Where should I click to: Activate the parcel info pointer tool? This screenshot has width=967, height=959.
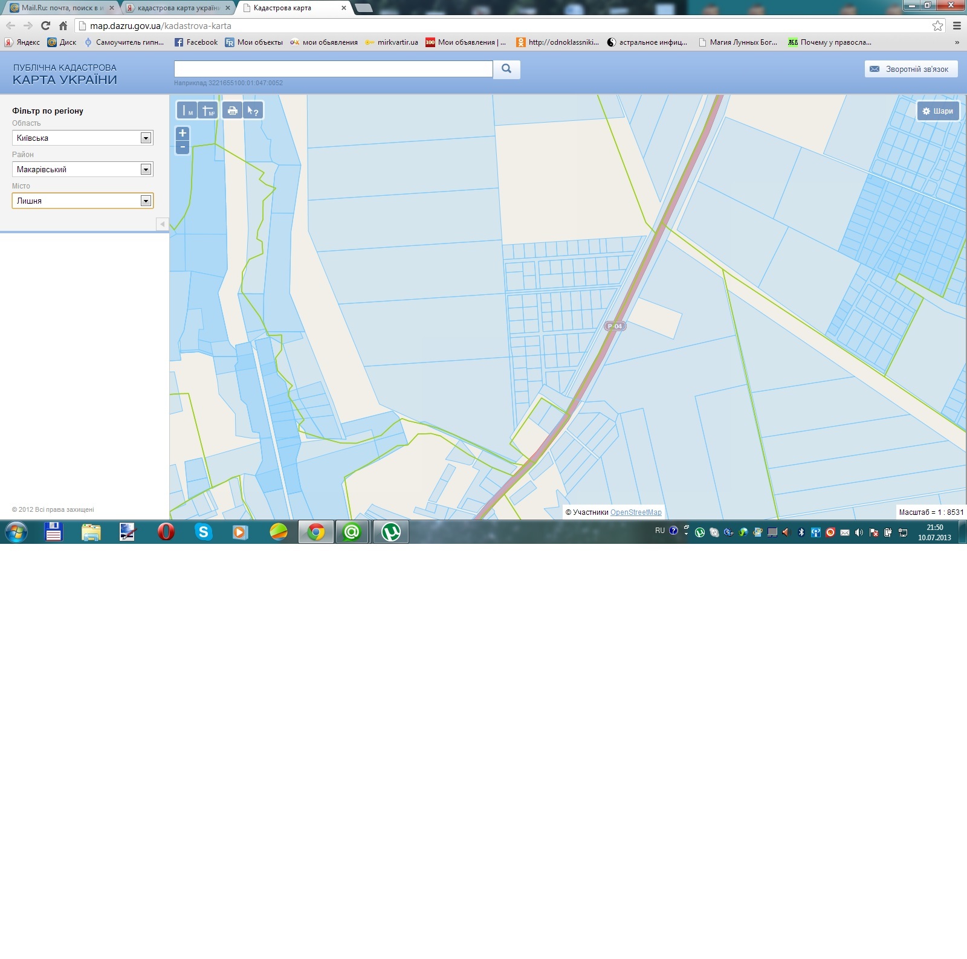click(253, 111)
